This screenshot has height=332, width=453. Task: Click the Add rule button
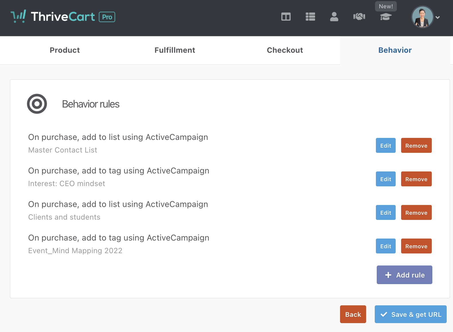click(x=405, y=275)
